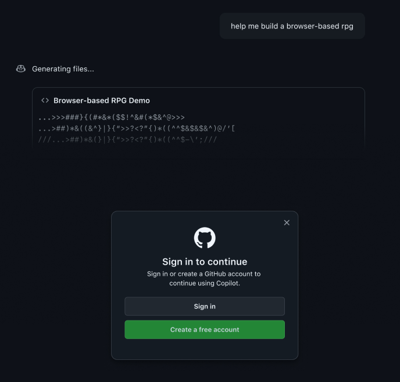Click the faded third code line starting ///

coord(127,139)
